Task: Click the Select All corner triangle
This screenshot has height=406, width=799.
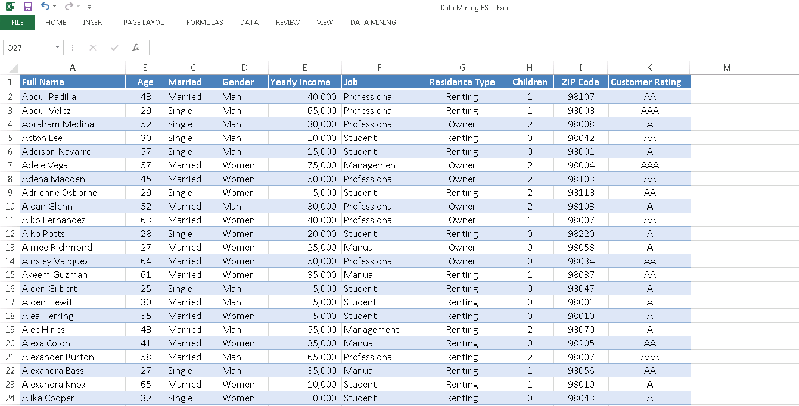Action: (14, 68)
